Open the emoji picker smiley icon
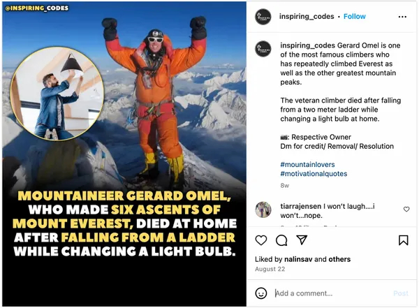 point(261,293)
